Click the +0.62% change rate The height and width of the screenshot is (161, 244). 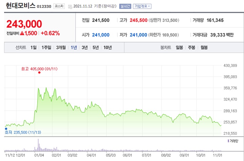pos(50,33)
